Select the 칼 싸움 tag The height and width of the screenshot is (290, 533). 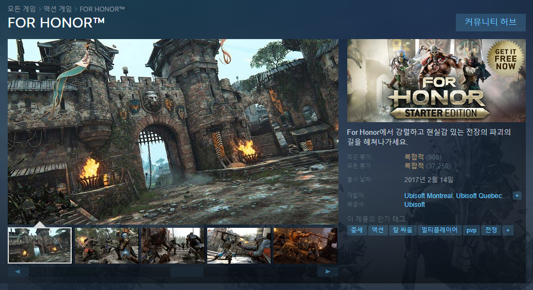coord(402,230)
